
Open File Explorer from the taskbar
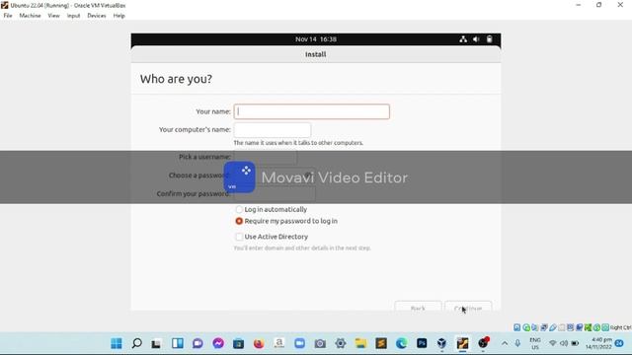(360, 343)
